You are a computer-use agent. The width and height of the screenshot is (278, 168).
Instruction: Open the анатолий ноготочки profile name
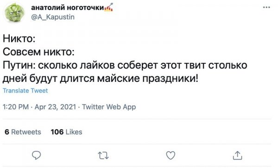point(68,7)
